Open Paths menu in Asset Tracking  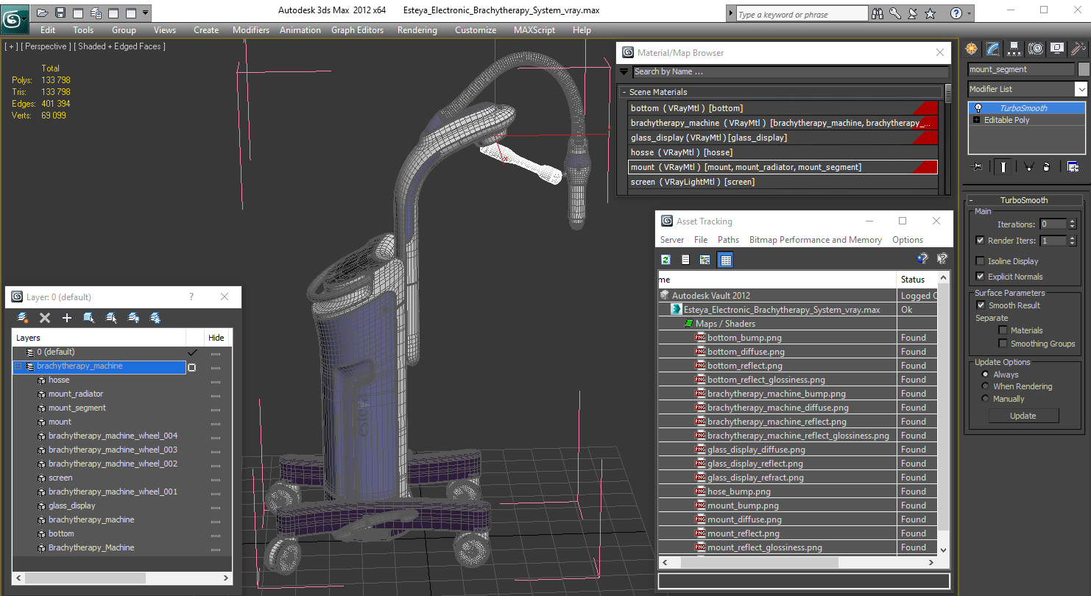click(728, 240)
